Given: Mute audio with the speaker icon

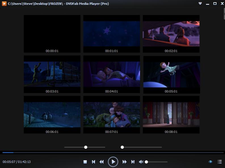Looking at the screenshot, I should tap(141, 162).
